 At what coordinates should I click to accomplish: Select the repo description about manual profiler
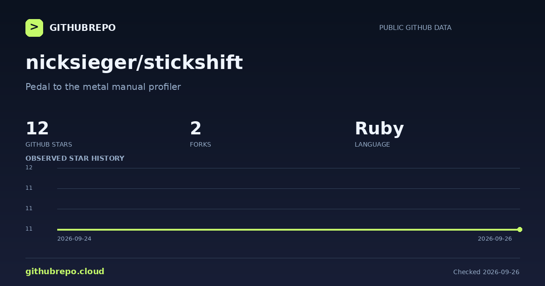pos(103,87)
